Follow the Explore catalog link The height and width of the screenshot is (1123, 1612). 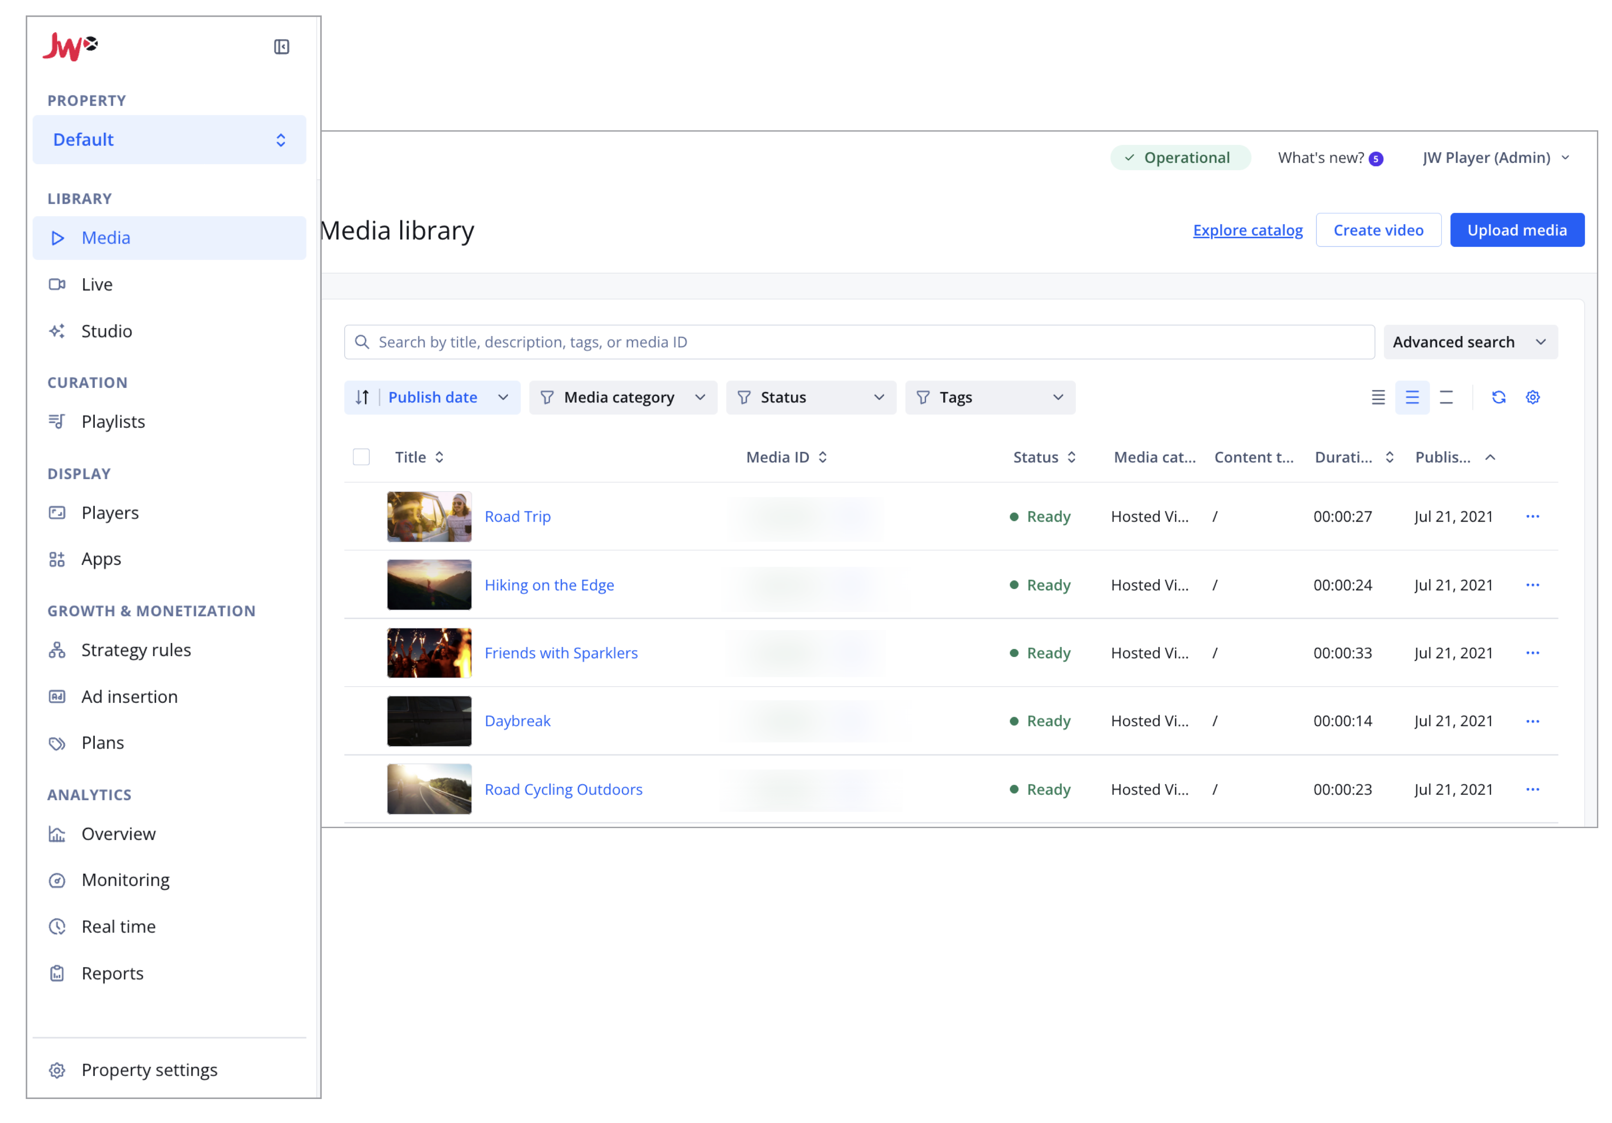pyautogui.click(x=1247, y=230)
